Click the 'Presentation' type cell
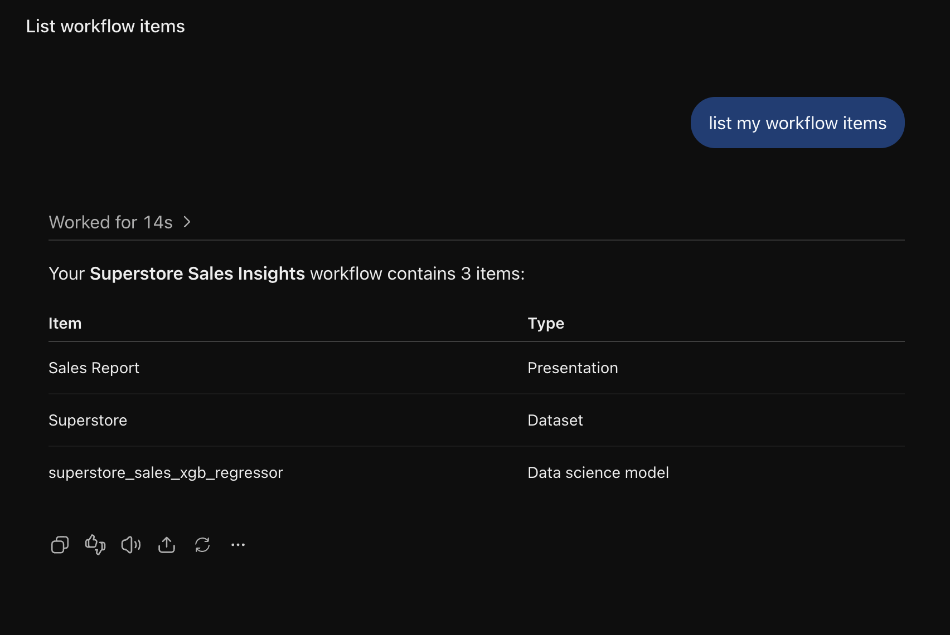 pyautogui.click(x=573, y=368)
